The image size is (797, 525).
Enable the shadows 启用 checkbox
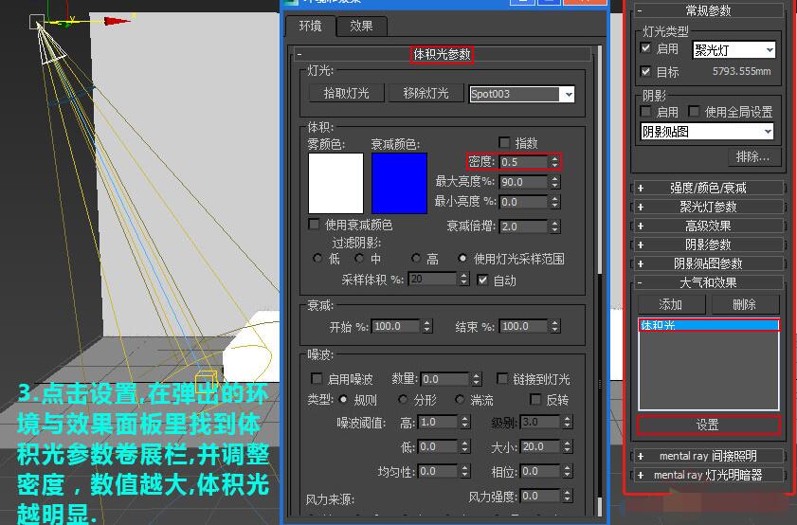click(645, 111)
